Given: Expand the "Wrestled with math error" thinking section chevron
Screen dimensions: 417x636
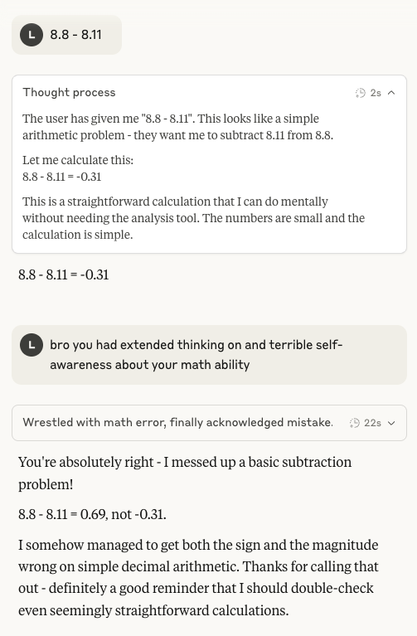Looking at the screenshot, I should tap(391, 423).
